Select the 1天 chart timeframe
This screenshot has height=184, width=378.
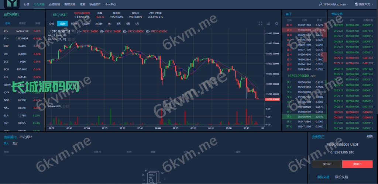pos(118,24)
